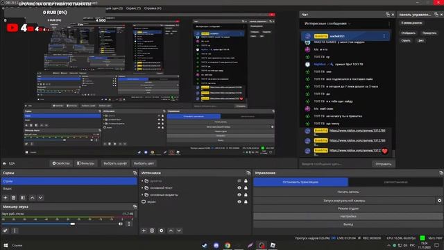This screenshot has height=250, width=444.
Task: Open the Справка (H) menu
Action: point(153,8)
